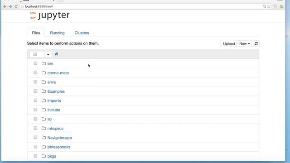
Task: Click the browser forward arrow
Action: (x=10, y=6)
